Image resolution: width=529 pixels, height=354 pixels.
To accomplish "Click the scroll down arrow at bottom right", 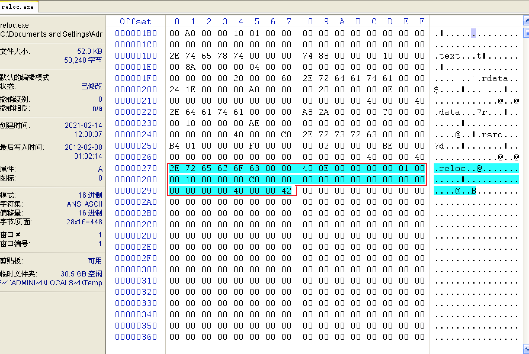I will coord(526,349).
